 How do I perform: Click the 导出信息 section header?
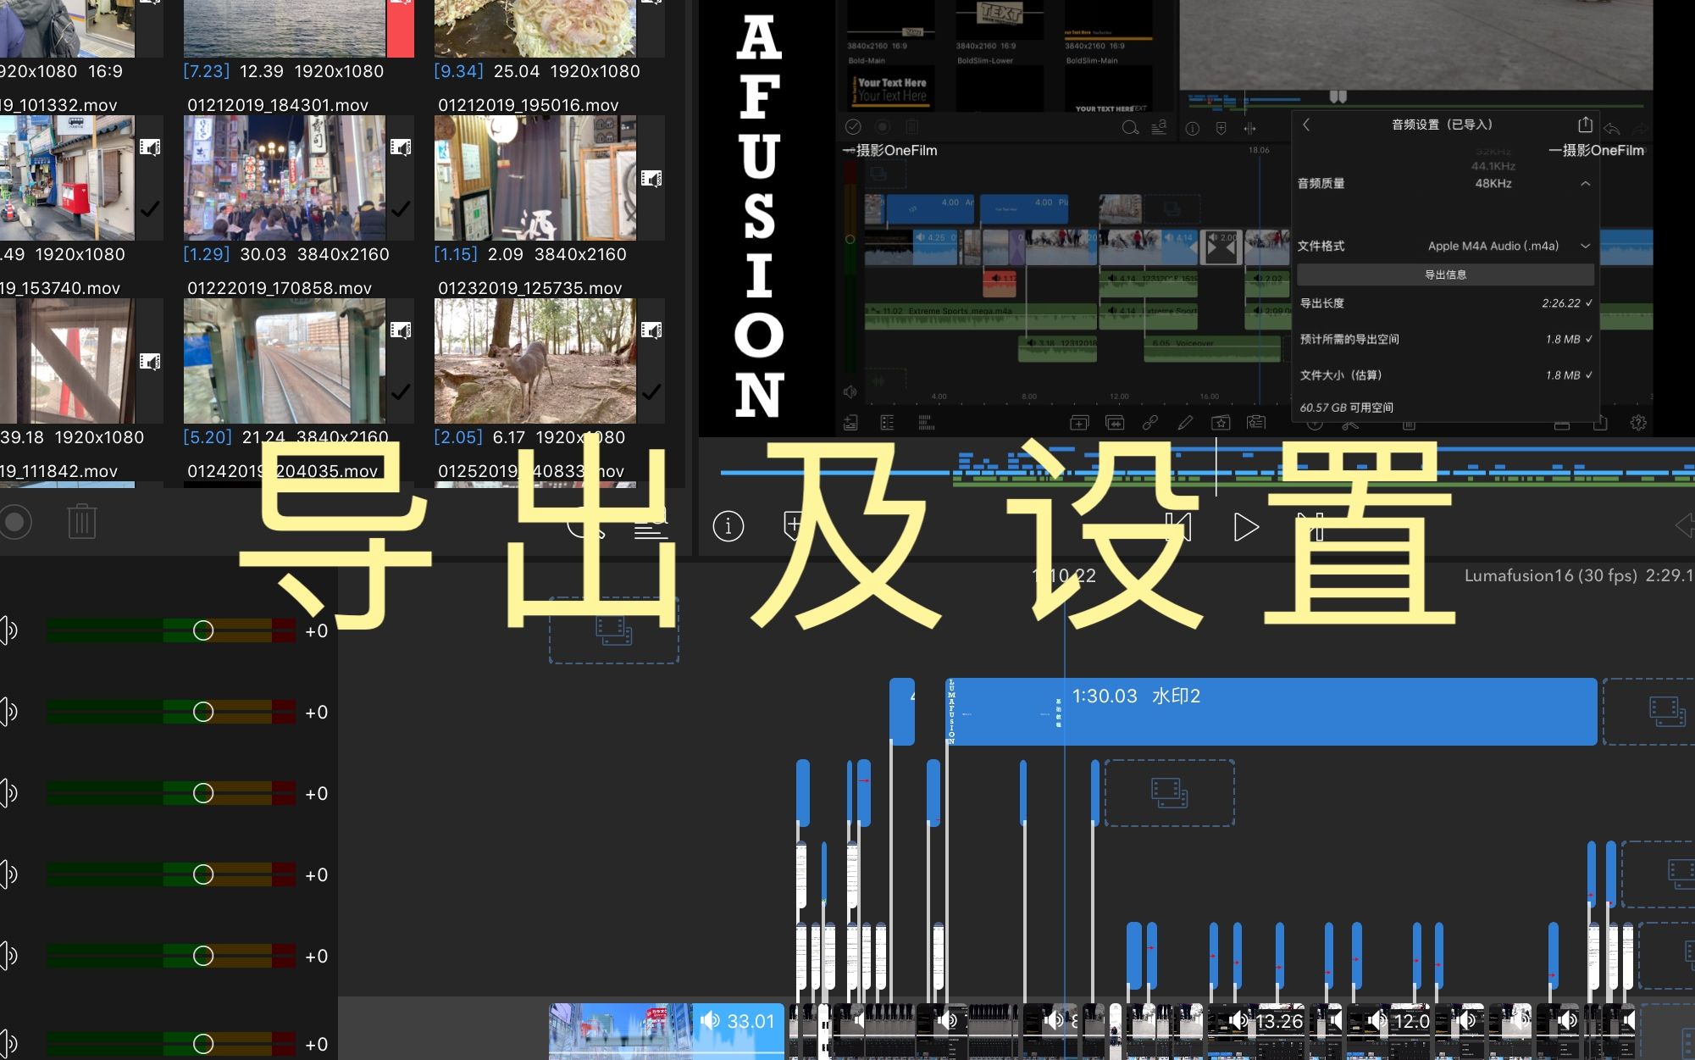tap(1445, 274)
